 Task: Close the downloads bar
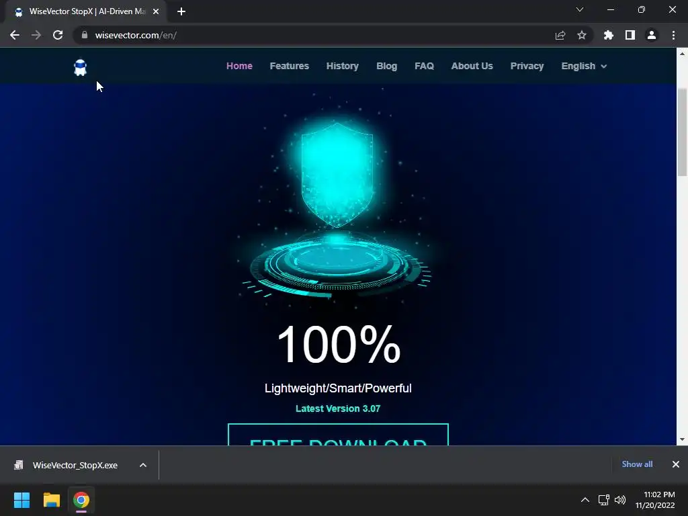pos(676,464)
